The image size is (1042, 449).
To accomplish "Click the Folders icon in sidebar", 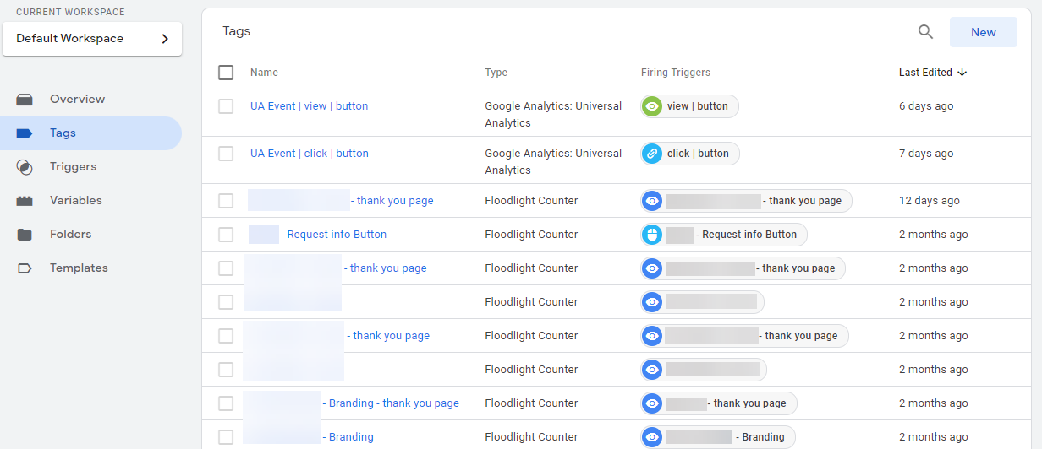I will coord(25,235).
